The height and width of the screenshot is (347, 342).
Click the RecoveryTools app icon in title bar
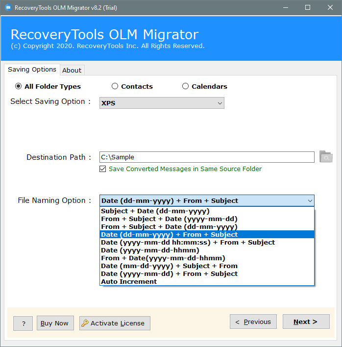pos(8,7)
